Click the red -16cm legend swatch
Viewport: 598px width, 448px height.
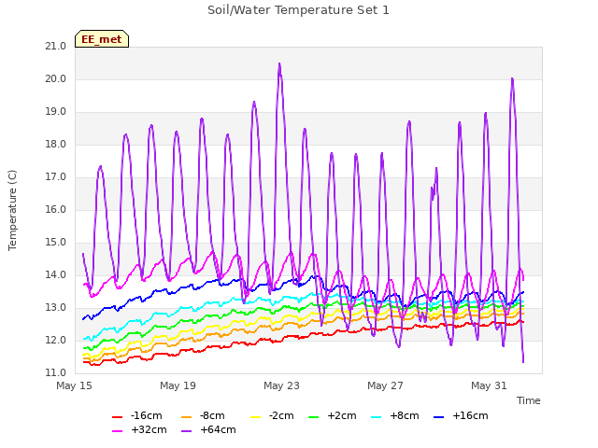coord(117,417)
